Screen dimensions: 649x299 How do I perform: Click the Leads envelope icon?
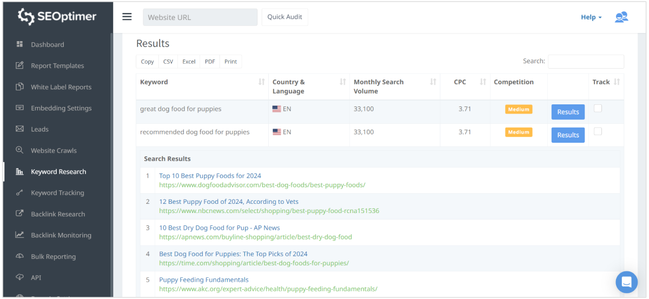tap(20, 129)
